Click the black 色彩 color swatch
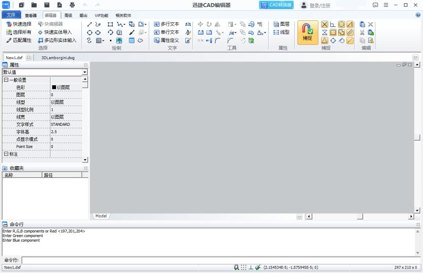The image size is (423, 273). coord(54,88)
